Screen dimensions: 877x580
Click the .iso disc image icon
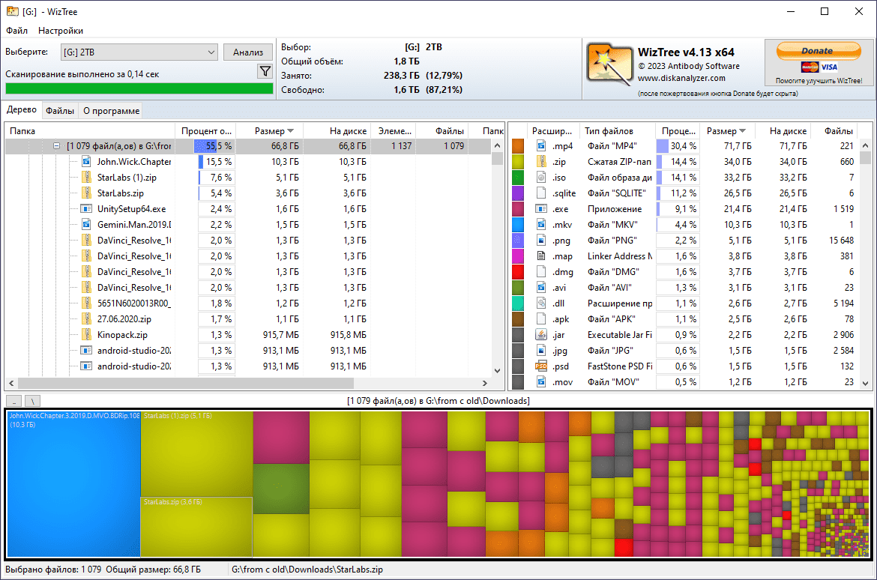tap(541, 178)
